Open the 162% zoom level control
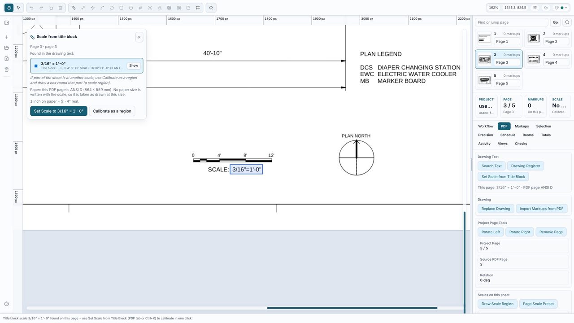 493,8
